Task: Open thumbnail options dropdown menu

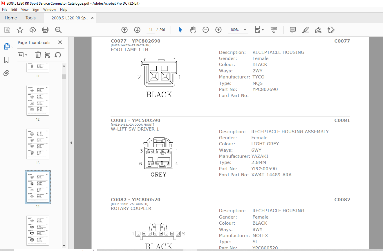Action: pyautogui.click(x=22, y=55)
